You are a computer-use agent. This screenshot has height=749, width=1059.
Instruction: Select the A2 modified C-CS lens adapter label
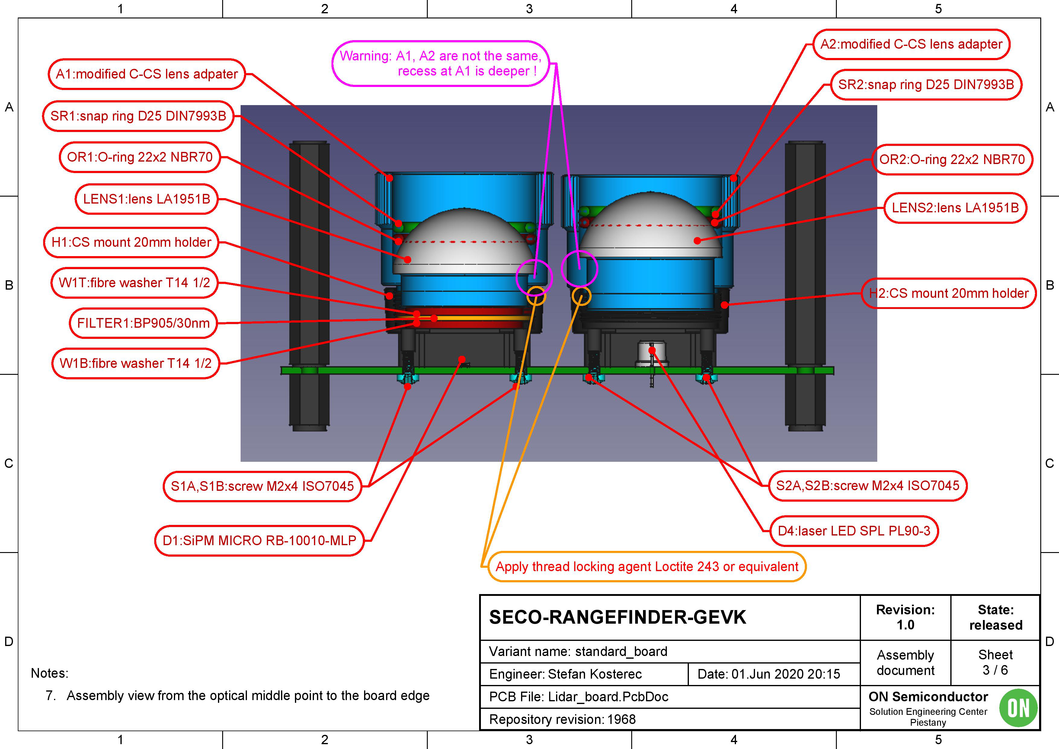911,44
